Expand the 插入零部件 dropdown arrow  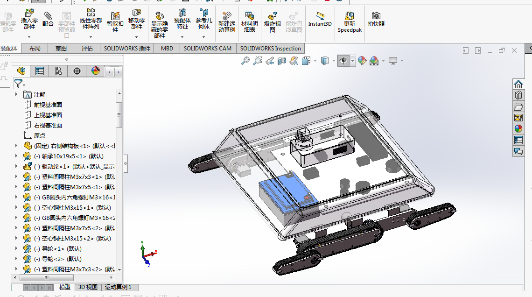click(x=29, y=37)
